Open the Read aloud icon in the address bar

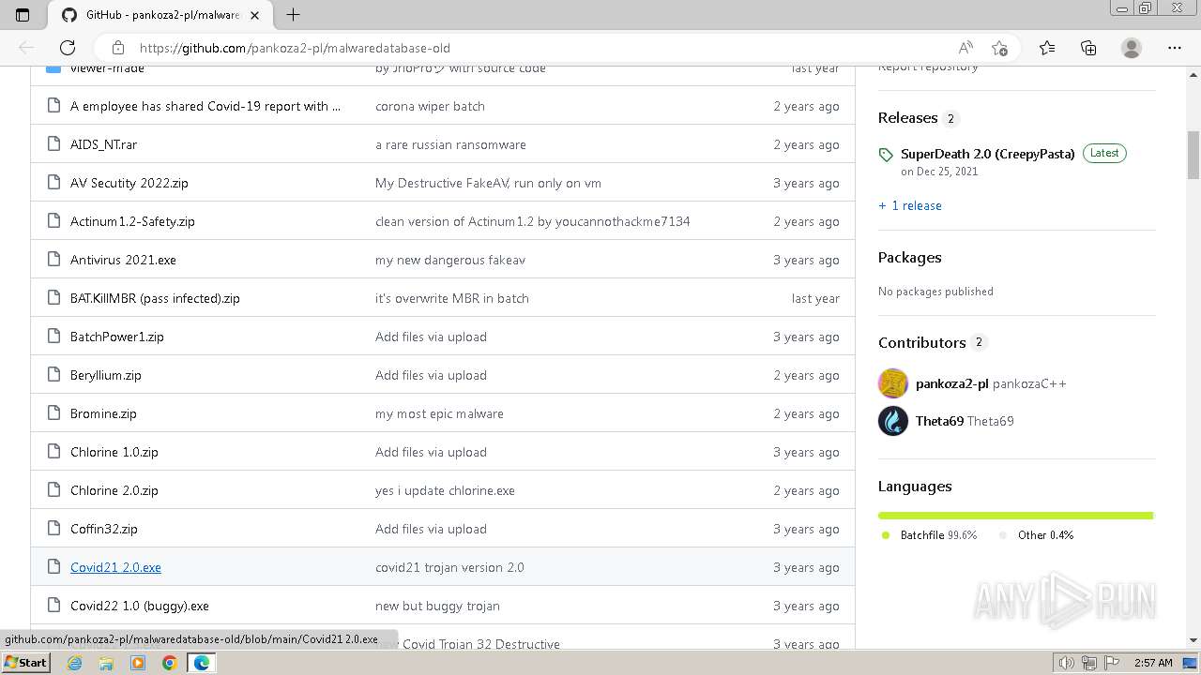pyautogui.click(x=965, y=48)
